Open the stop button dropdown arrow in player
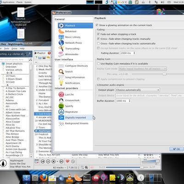Image resolution: width=184 pixels, height=184 pixels. pos(57,161)
